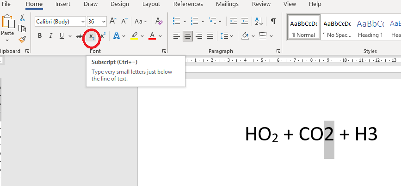Open font color dropdown arrow

tap(160, 36)
